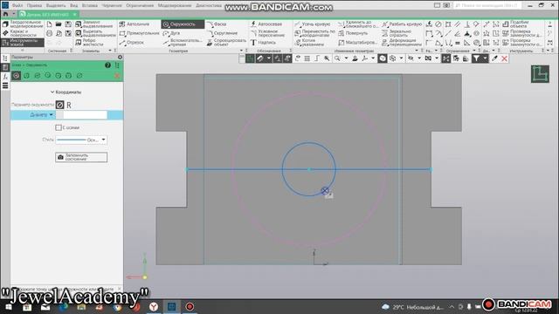Open the Вид menu
Screen dimensions: 559x314
(73, 5)
